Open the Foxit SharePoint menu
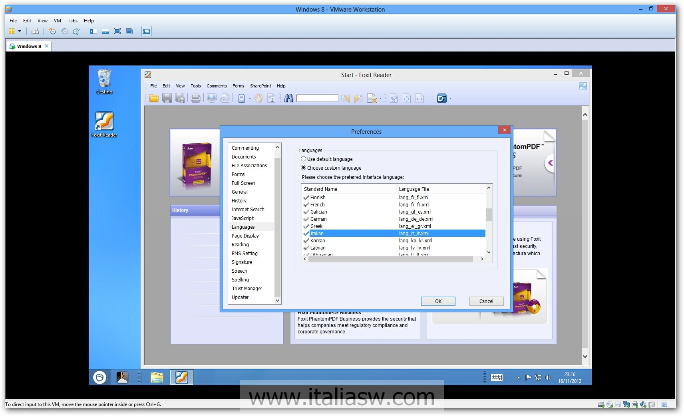Viewport: 684px width, 416px height. coord(260,86)
